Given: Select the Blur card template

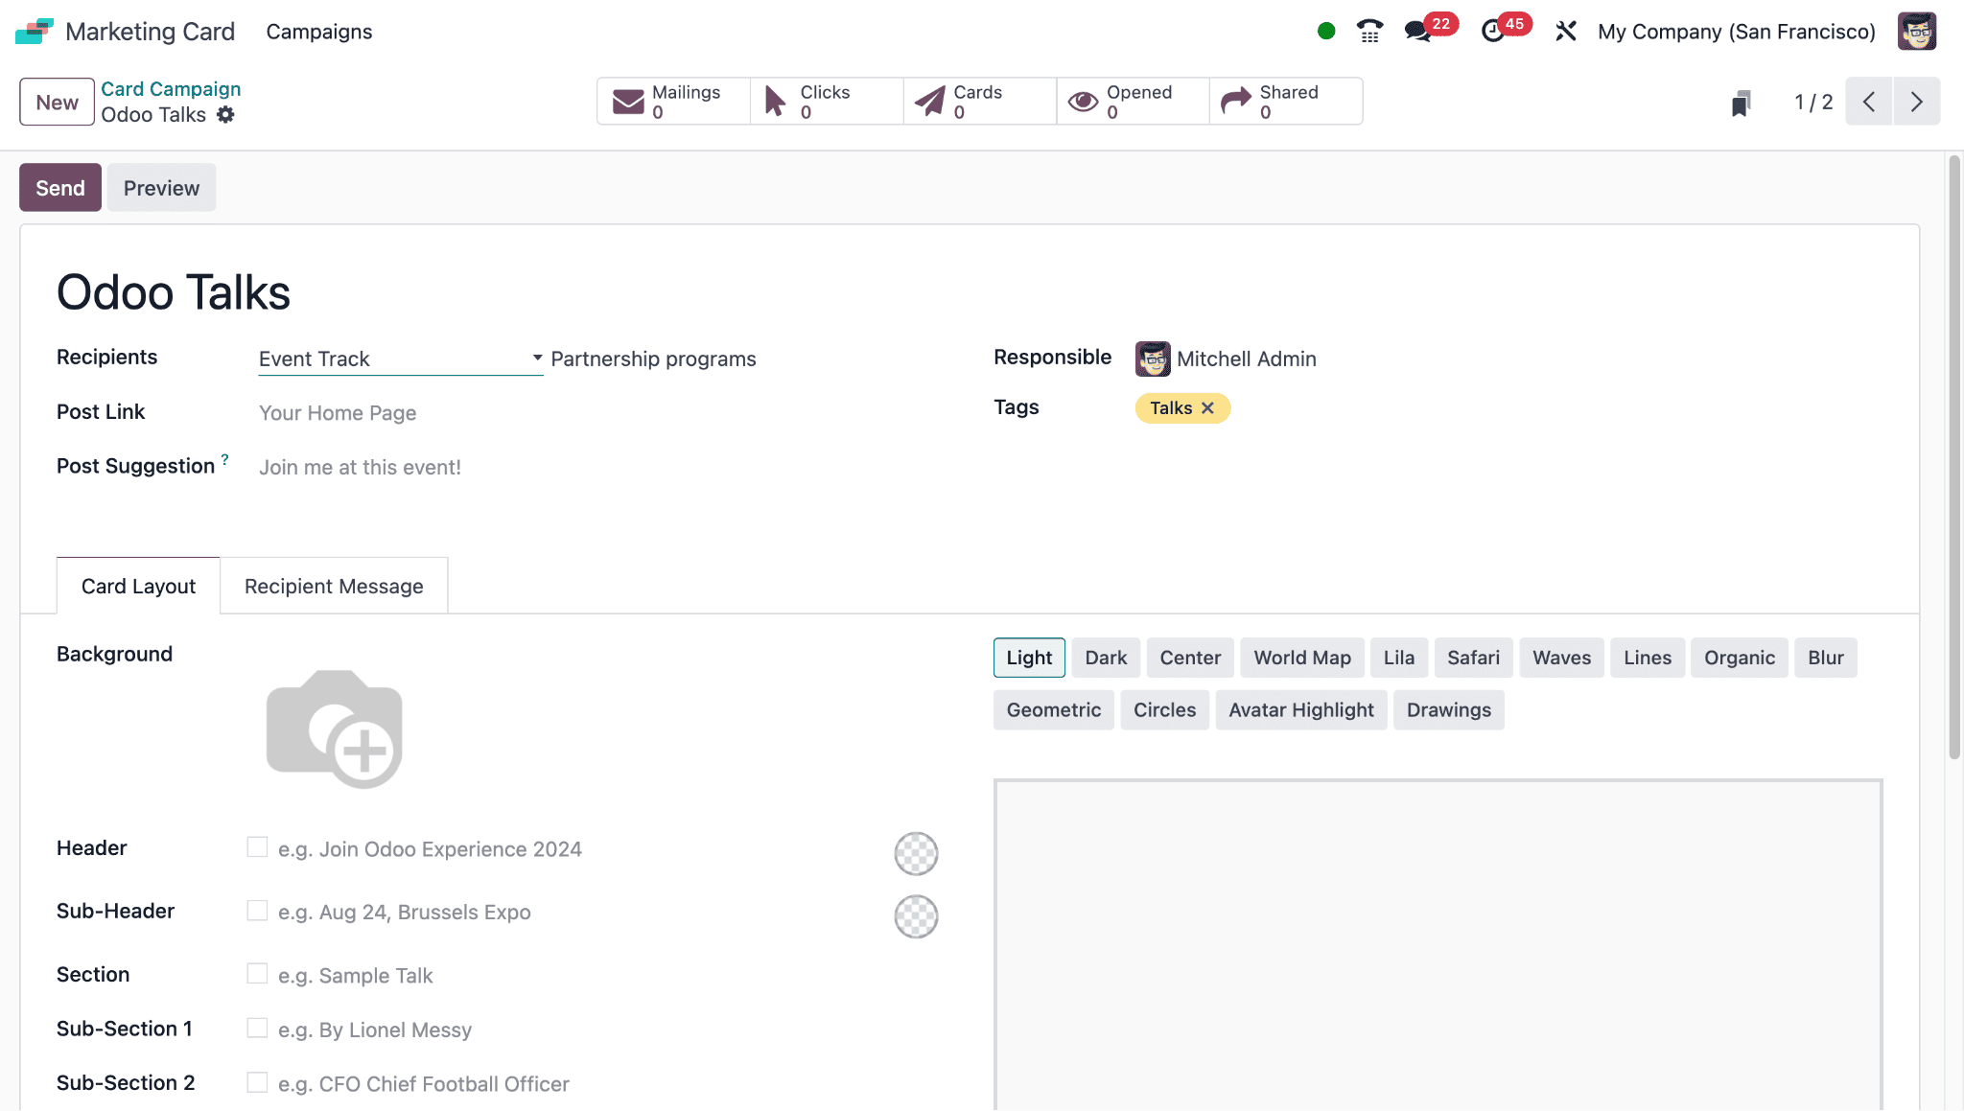Looking at the screenshot, I should 1826,658.
